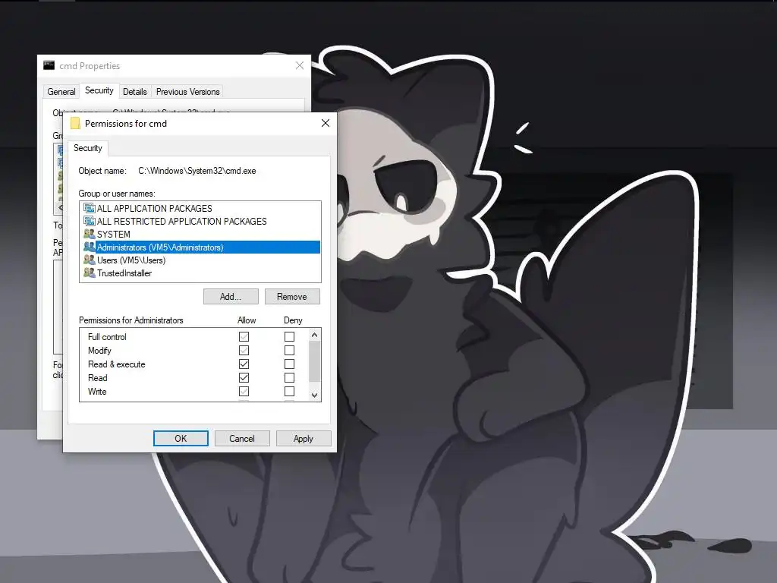This screenshot has height=583, width=777.
Task: Toggle Allow checkbox for Modify
Action: click(x=244, y=351)
